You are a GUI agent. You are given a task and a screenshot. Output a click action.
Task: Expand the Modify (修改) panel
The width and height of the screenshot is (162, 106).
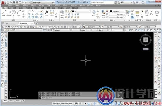pyautogui.click(x=35, y=20)
